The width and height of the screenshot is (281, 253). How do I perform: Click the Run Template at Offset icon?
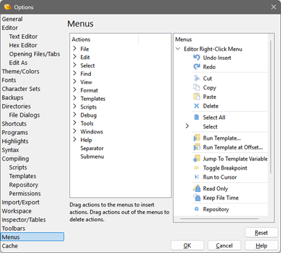197,147
